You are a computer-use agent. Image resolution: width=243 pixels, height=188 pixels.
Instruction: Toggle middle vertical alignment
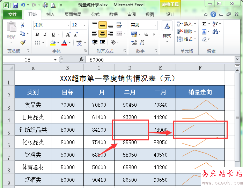(102, 25)
